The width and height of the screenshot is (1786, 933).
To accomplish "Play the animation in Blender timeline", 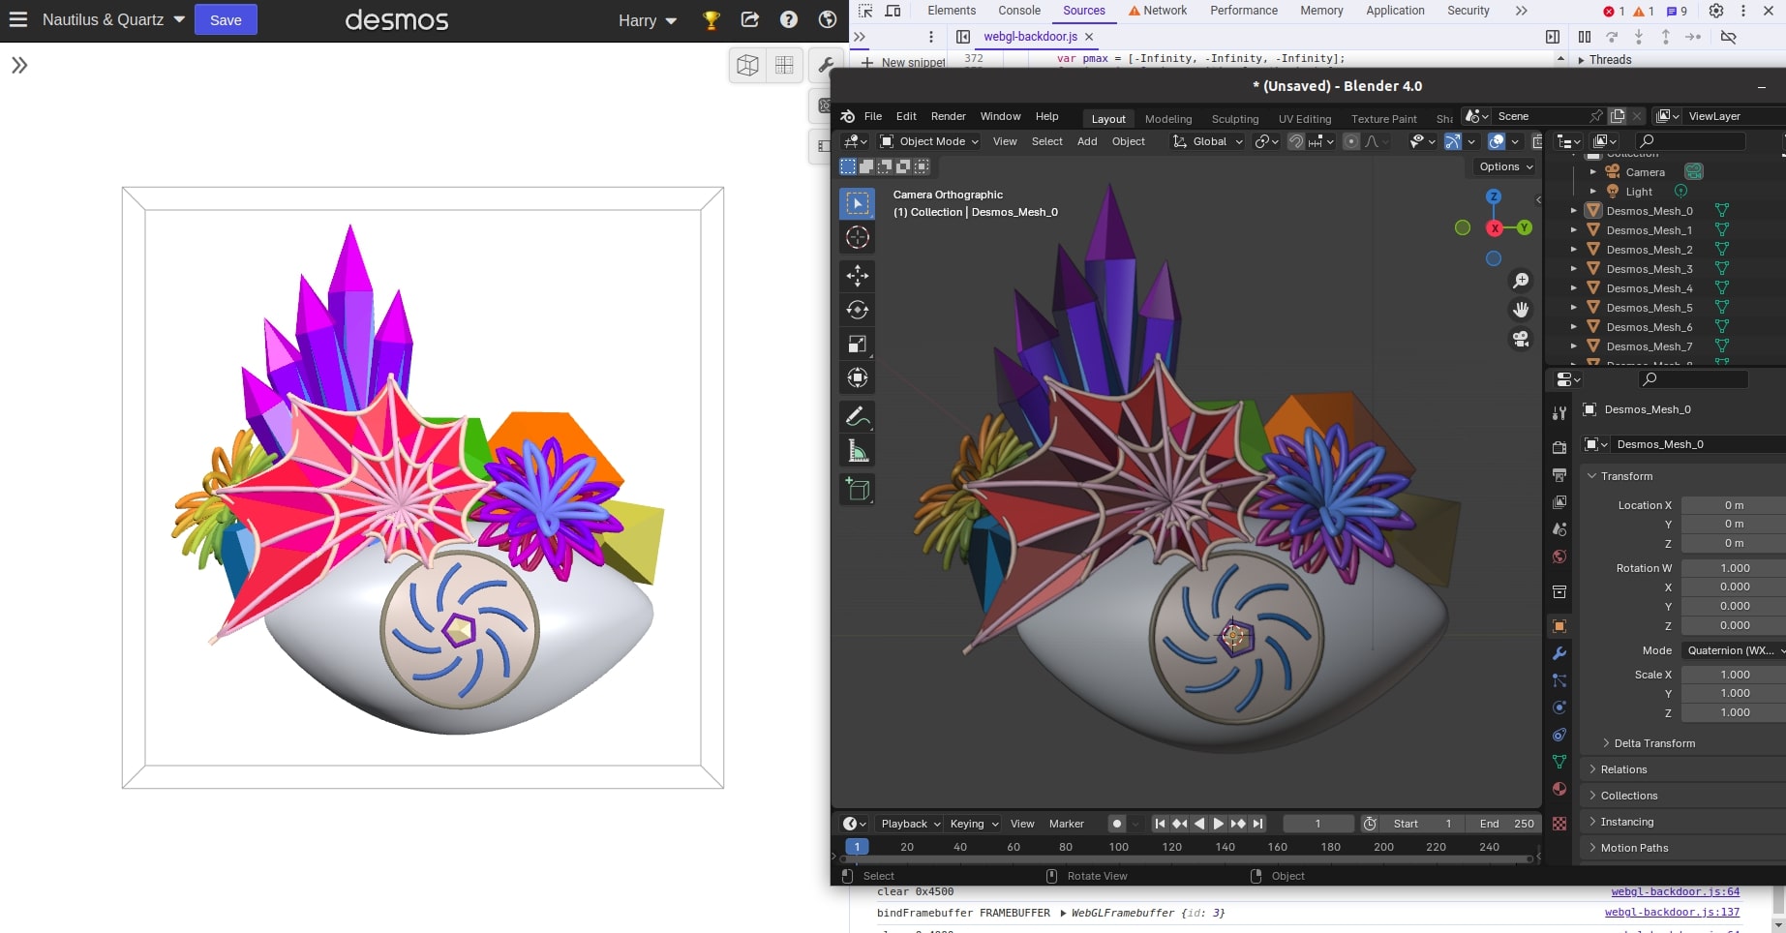I will click(x=1219, y=824).
